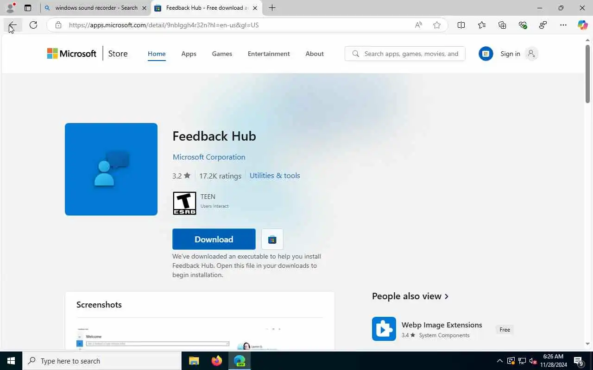Open Microsoft Corporation publisher link
Image resolution: width=593 pixels, height=370 pixels.
click(209, 157)
